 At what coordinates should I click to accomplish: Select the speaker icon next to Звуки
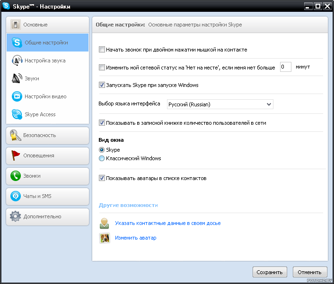(17, 78)
